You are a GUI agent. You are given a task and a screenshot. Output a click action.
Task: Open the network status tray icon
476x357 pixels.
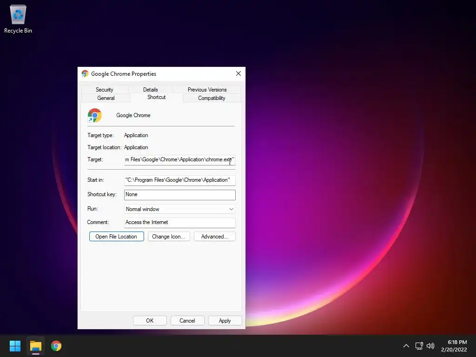pyautogui.click(x=419, y=346)
